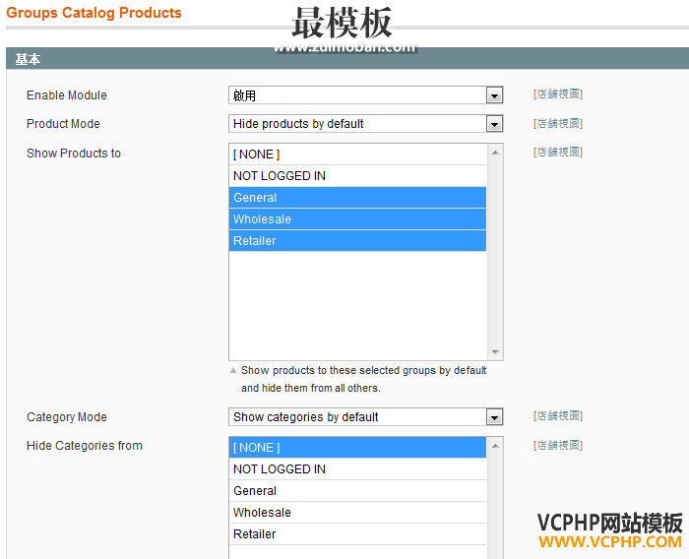Viewport: 689px width, 559px height.
Task: Click scroll-up arrow of Show Products list
Action: [x=495, y=153]
